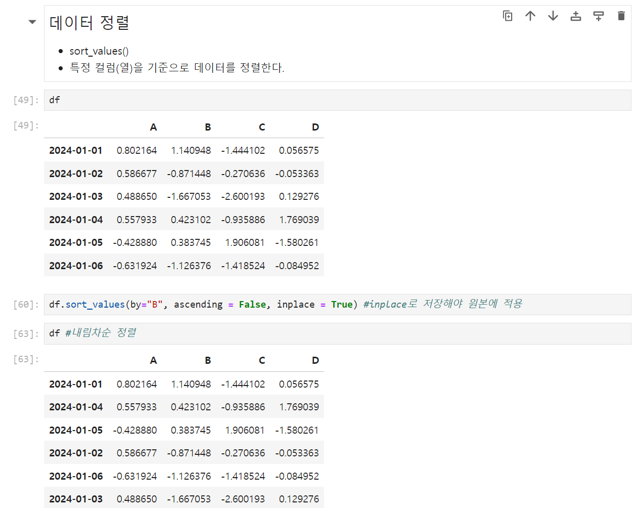635x508 pixels.
Task: Click the sort_values() bullet item
Action: click(99, 51)
